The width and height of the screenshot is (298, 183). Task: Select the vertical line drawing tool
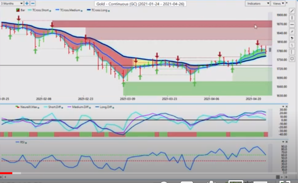(x=292, y=18)
